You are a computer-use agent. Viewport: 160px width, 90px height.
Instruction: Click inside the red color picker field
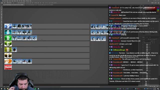(x=150, y=9)
